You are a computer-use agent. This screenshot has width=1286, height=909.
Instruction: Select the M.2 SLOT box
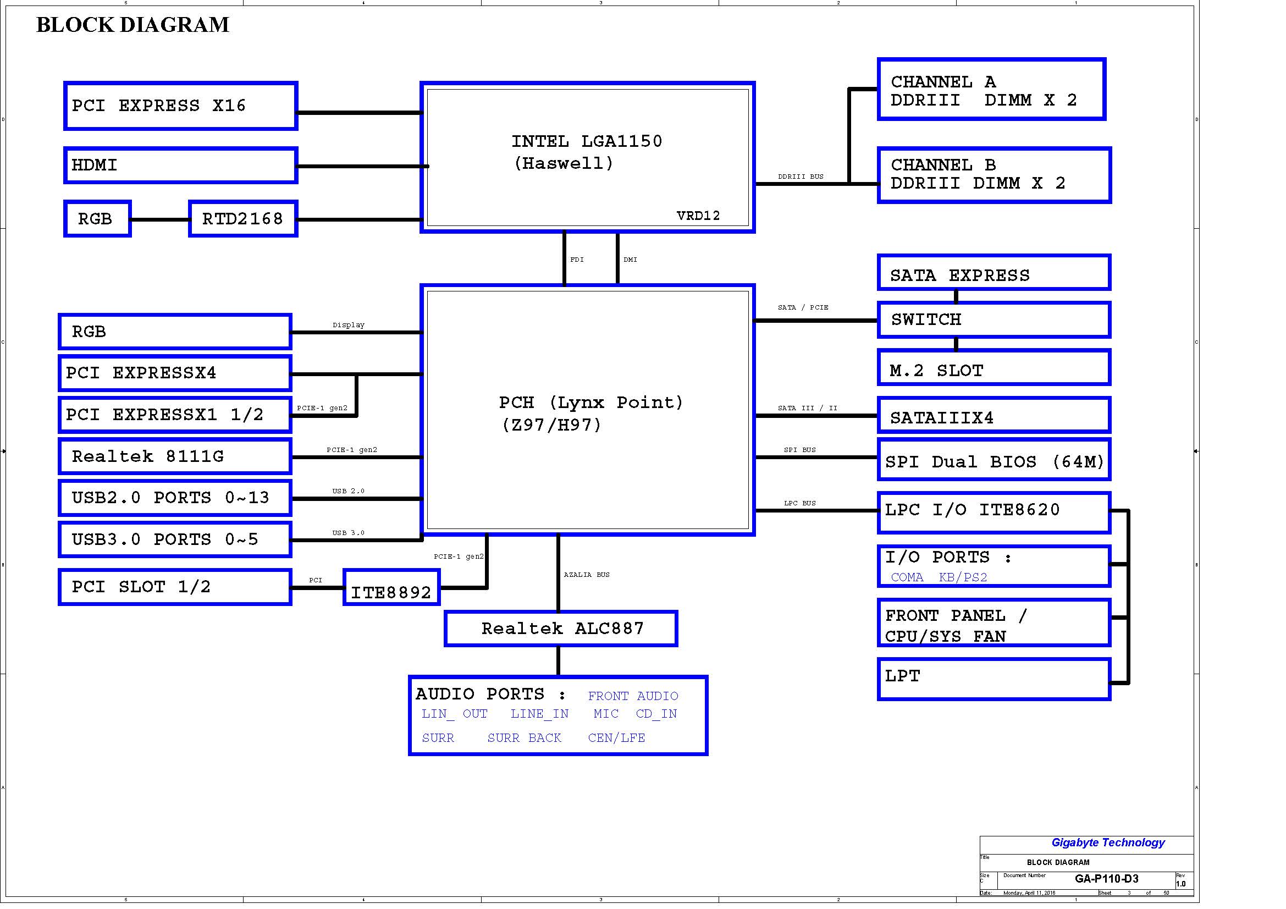[994, 367]
